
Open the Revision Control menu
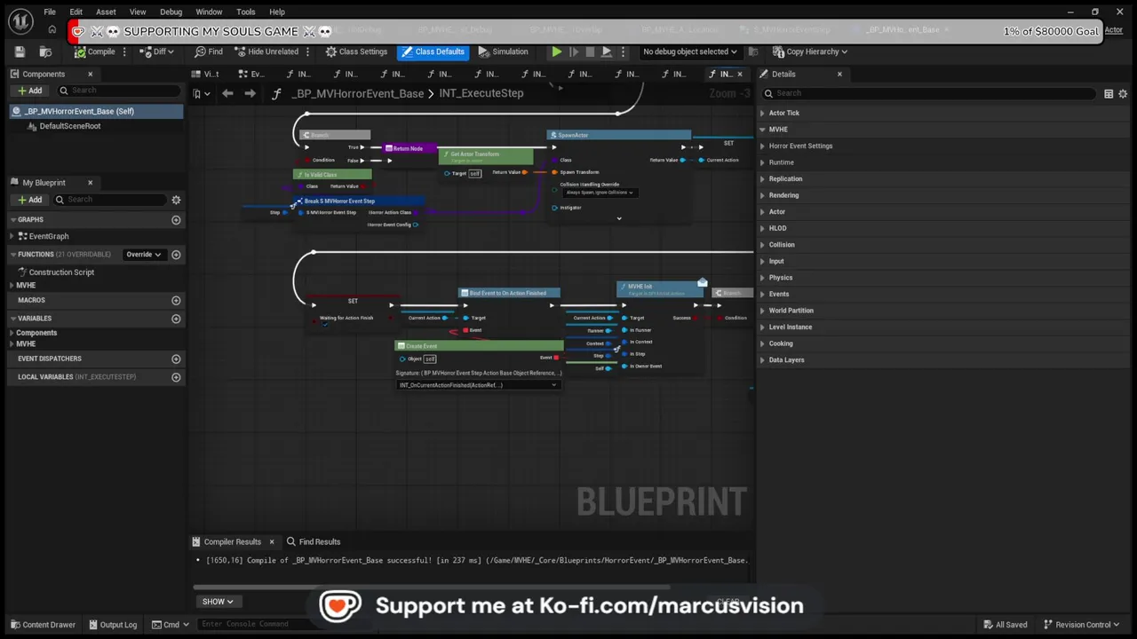click(1080, 625)
